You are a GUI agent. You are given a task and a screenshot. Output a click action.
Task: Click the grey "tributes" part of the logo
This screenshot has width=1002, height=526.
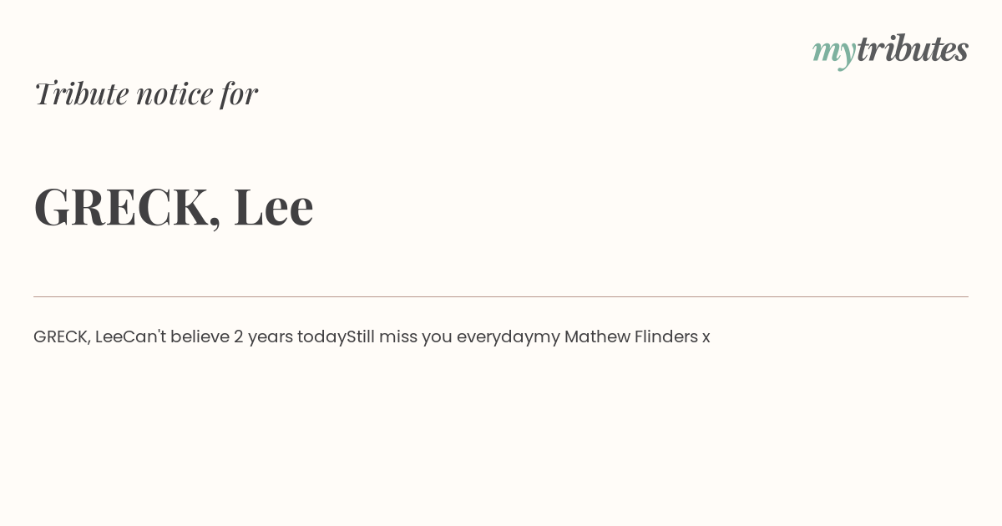tap(913, 48)
